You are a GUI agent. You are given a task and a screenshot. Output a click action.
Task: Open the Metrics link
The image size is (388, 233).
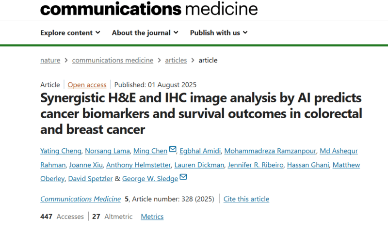[x=152, y=217]
